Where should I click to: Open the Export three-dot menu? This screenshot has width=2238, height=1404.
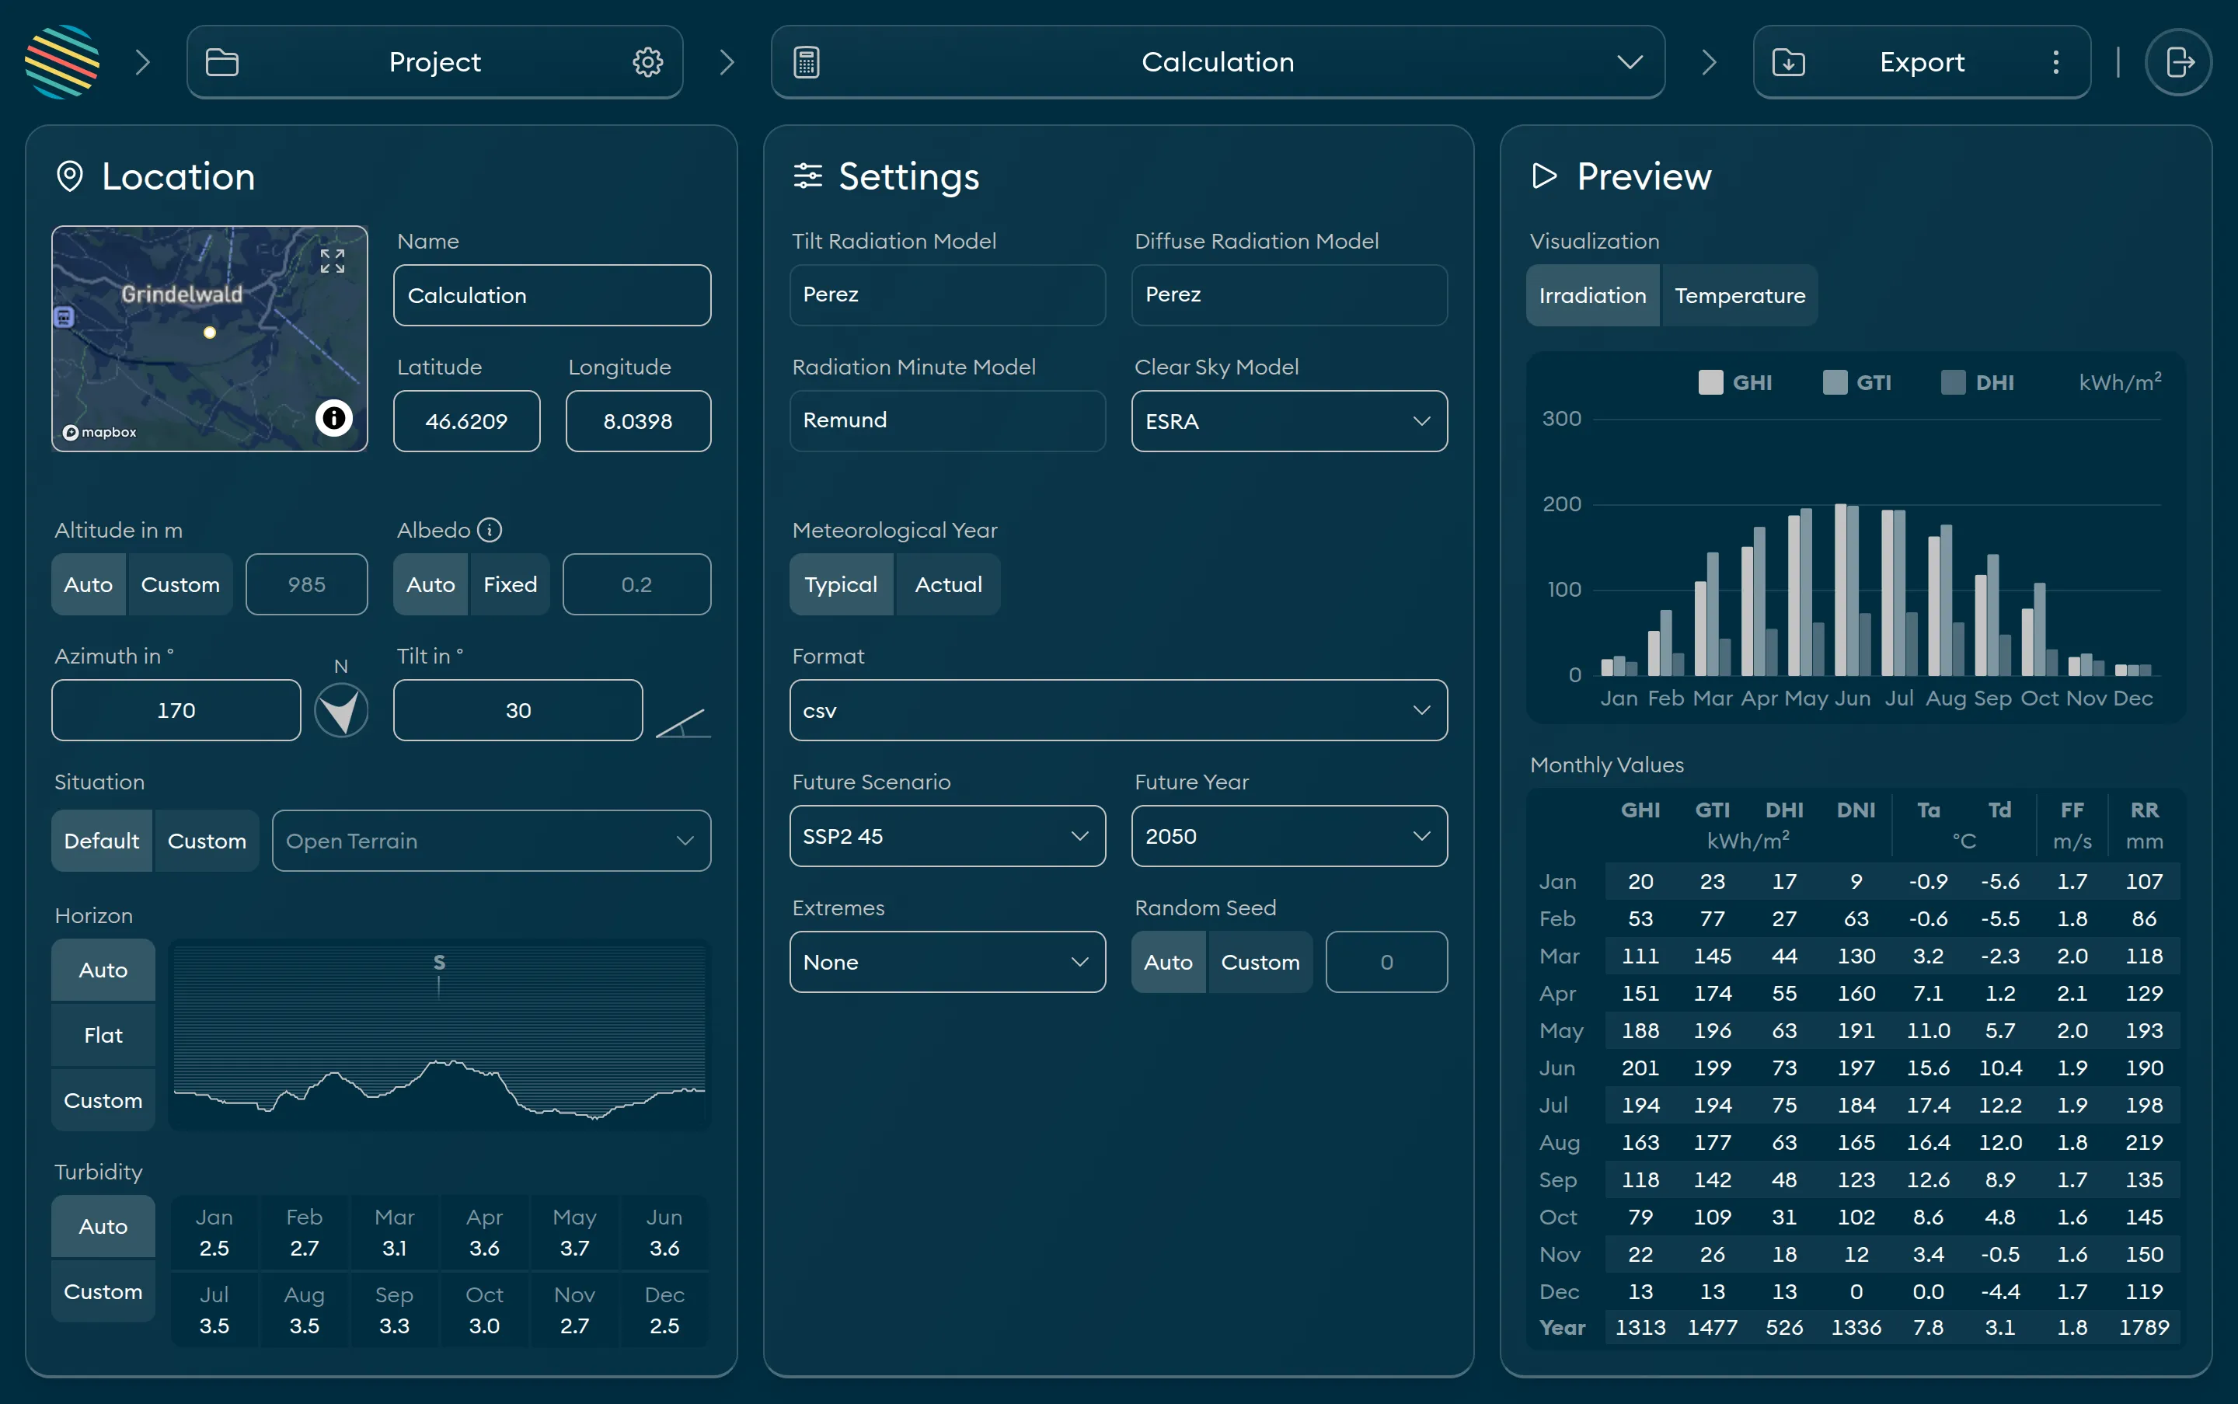click(x=2055, y=62)
